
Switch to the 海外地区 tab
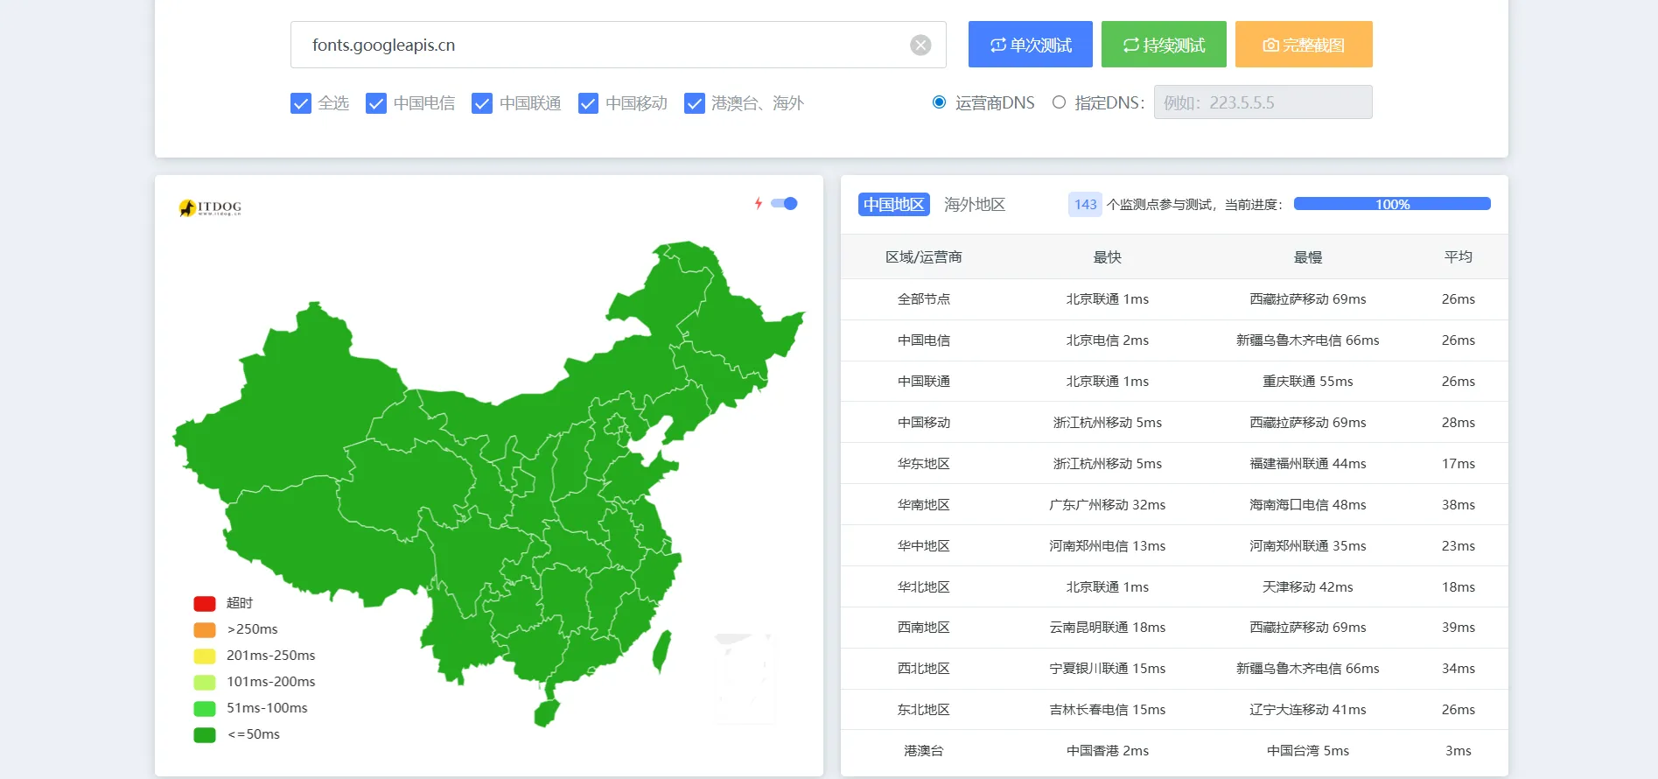point(975,204)
